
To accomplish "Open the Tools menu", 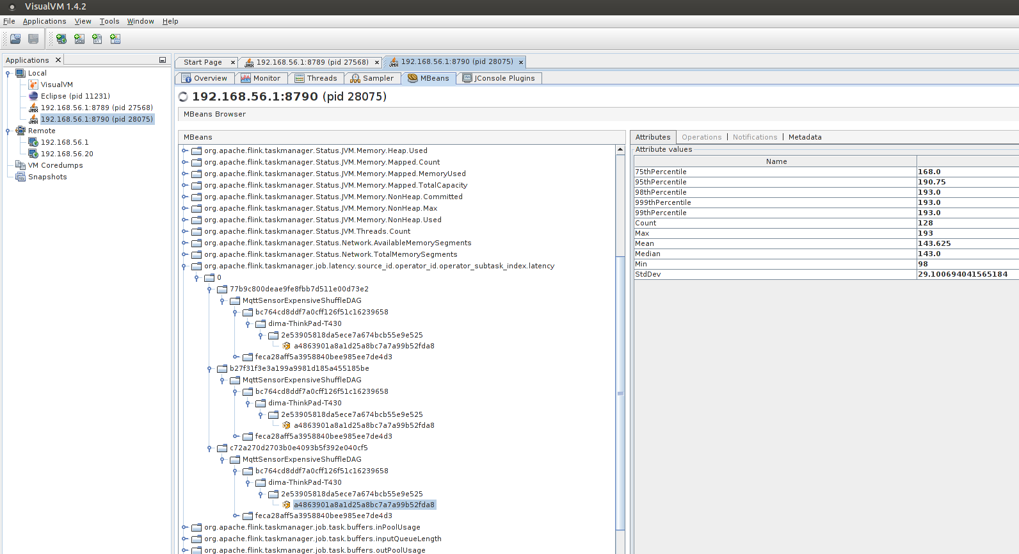I will [109, 21].
